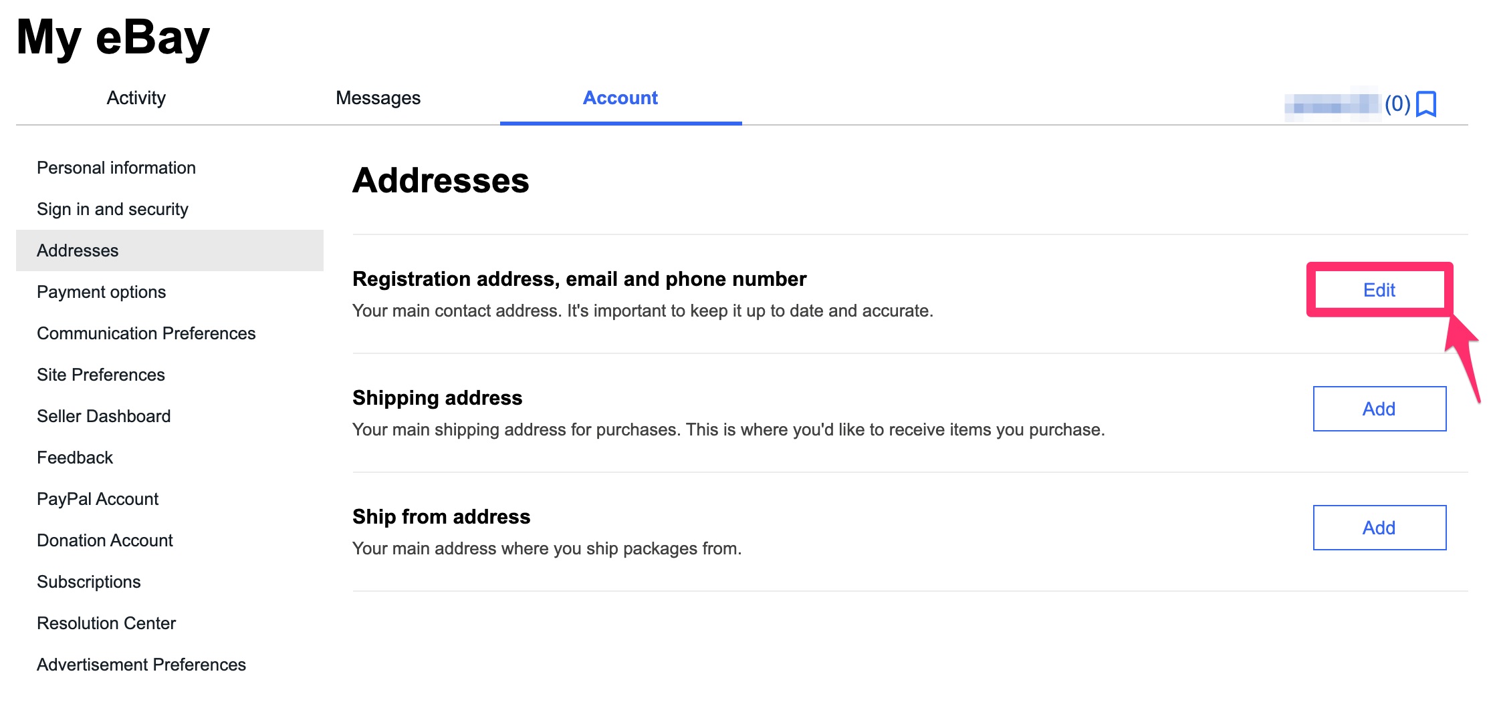The width and height of the screenshot is (1491, 716).
Task: Go to Sign in and security
Action: coord(112,209)
